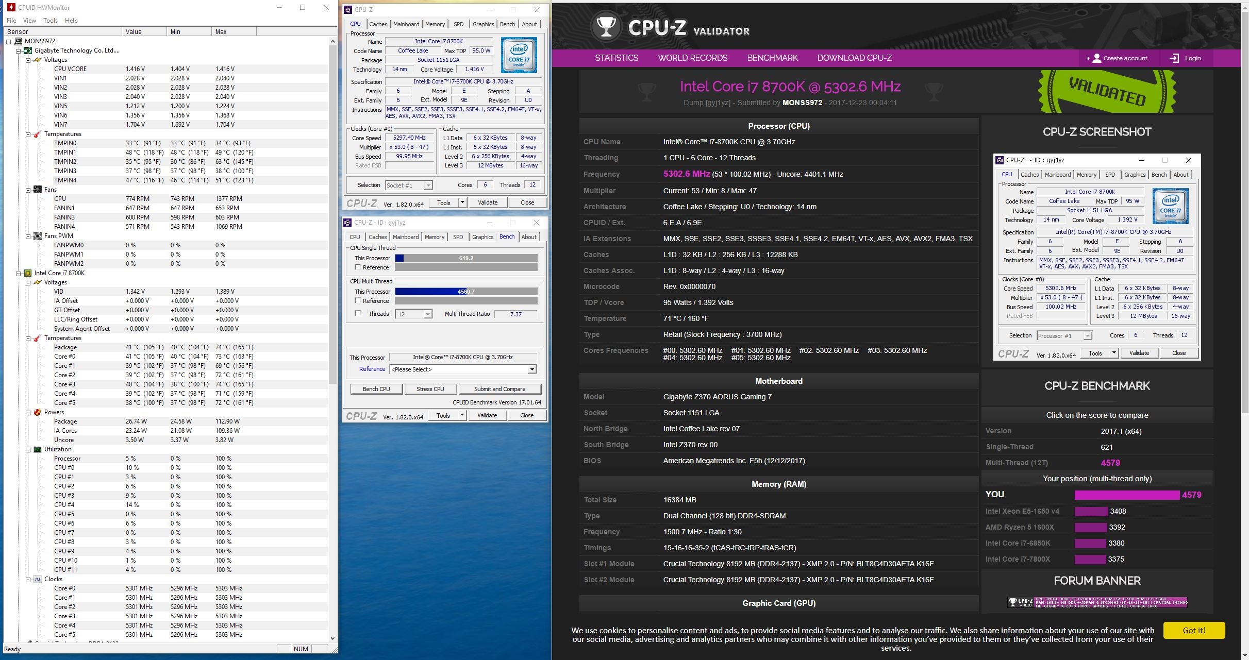Click the CPU Single Thread This Processor score bar

pyautogui.click(x=466, y=258)
